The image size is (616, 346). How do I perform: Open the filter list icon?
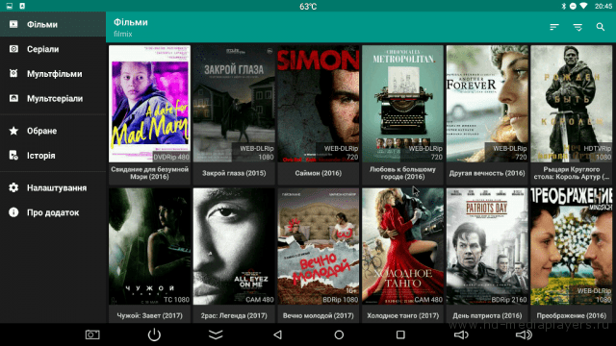[x=577, y=27]
